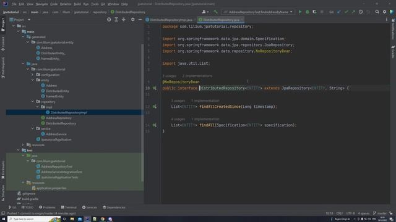Push commits with the green arrow icon
396x222 pixels.
[x=353, y=12]
